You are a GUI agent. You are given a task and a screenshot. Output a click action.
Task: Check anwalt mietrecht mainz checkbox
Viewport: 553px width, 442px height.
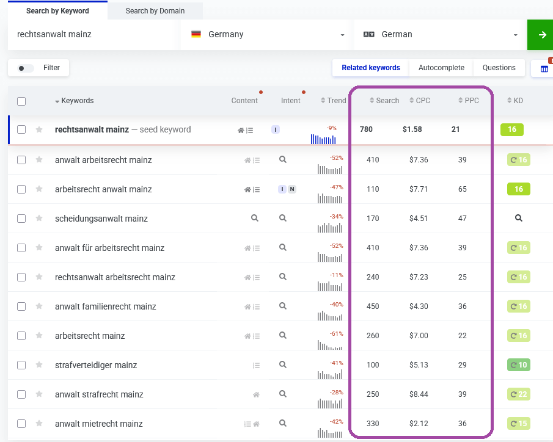21,423
